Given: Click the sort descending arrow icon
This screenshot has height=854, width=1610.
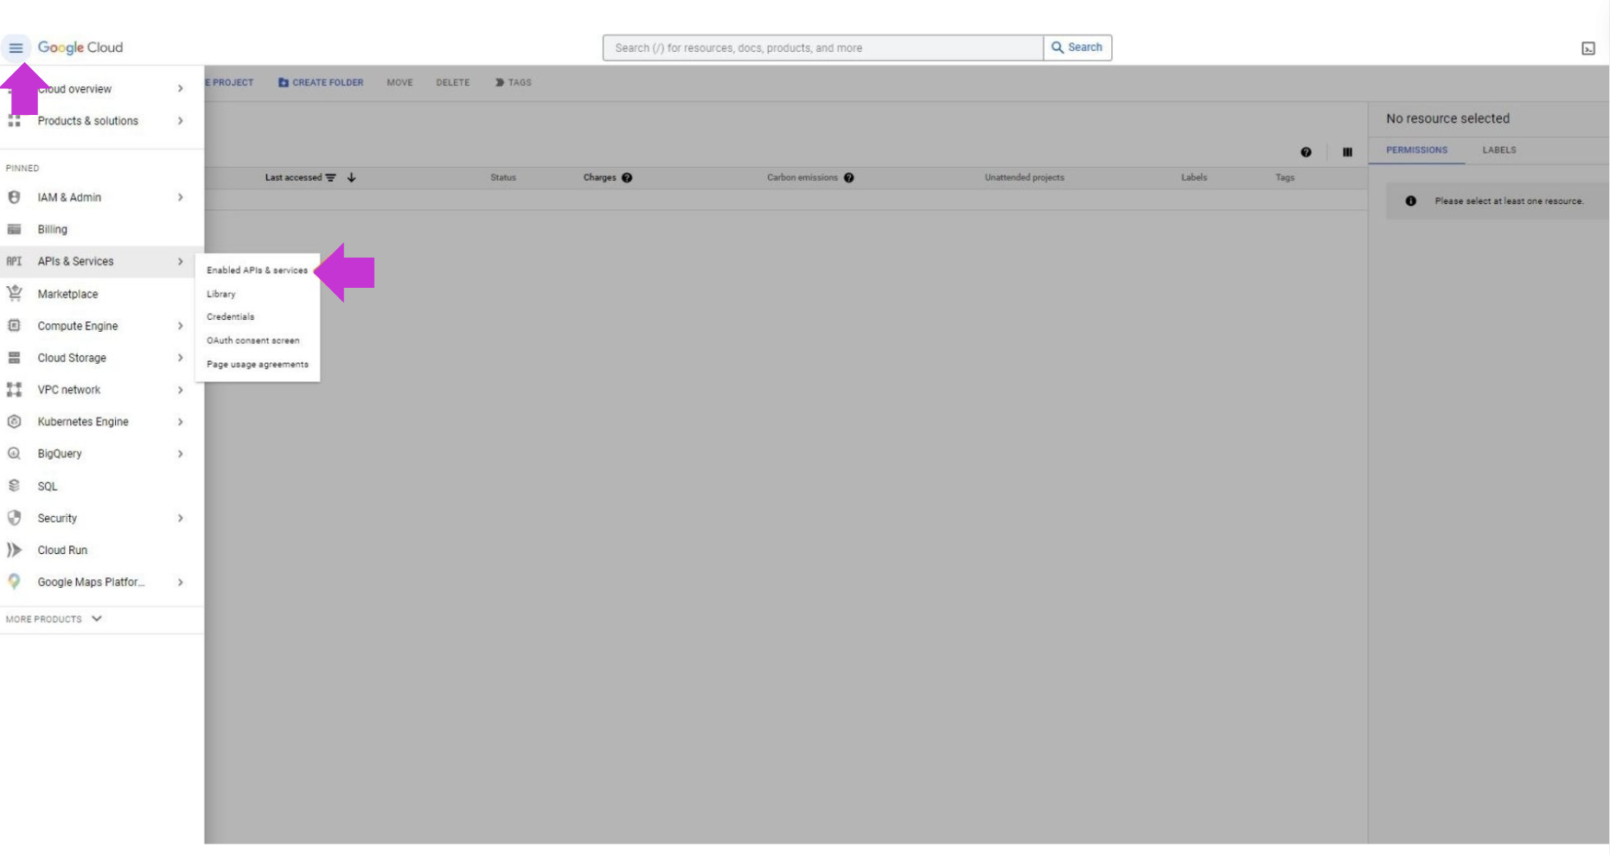Looking at the screenshot, I should [351, 177].
